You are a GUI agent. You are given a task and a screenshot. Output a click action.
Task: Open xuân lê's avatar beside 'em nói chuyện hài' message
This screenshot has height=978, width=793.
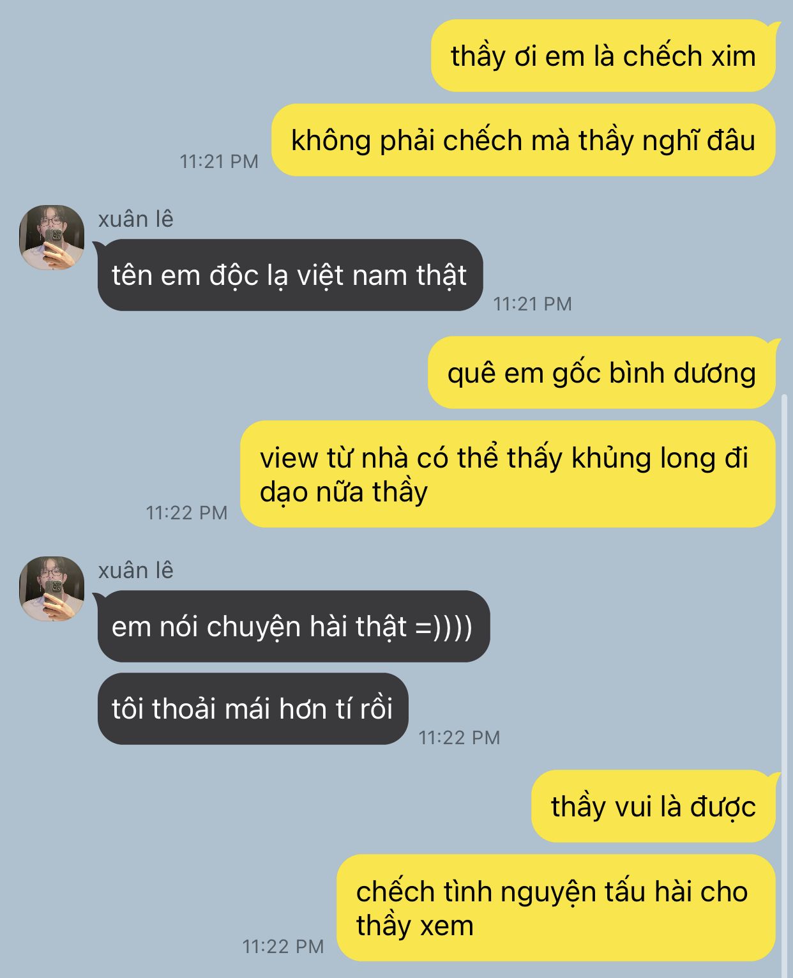pyautogui.click(x=52, y=589)
